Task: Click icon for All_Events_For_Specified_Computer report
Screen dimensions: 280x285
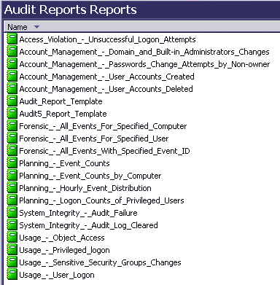Action: coord(12,126)
